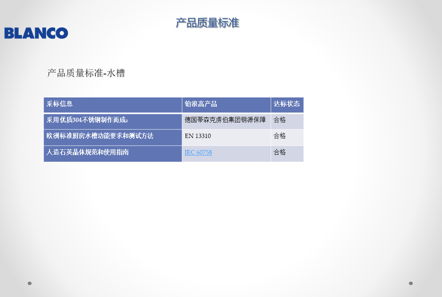Select the slide title 产品质量标准
This screenshot has height=297, width=442.
pyautogui.click(x=207, y=23)
